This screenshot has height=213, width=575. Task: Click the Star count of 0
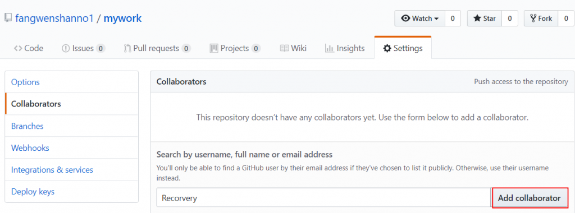tap(510, 18)
